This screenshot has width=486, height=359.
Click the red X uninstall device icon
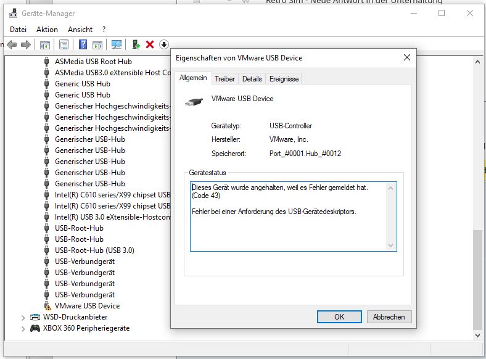(150, 44)
